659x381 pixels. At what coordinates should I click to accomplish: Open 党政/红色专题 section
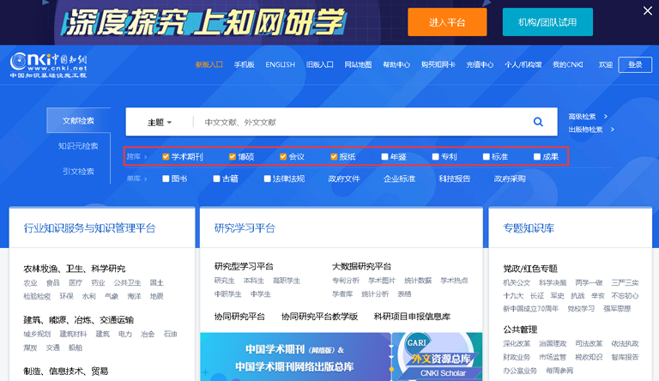(530, 269)
